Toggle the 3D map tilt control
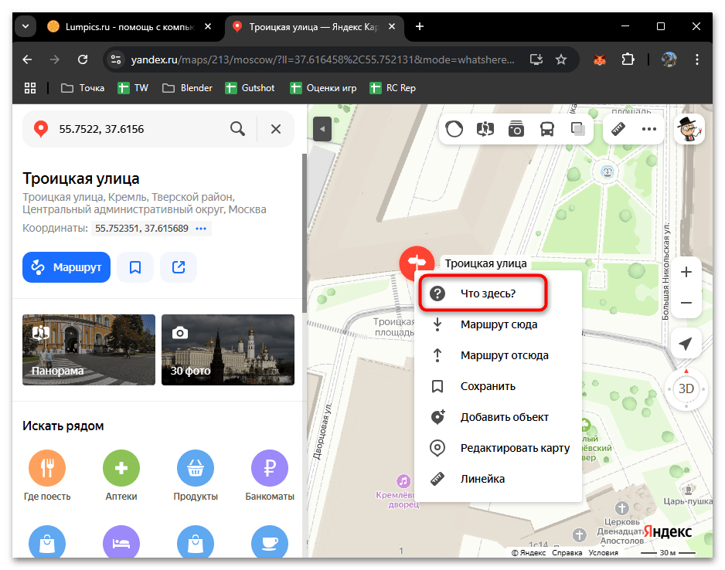 click(686, 389)
